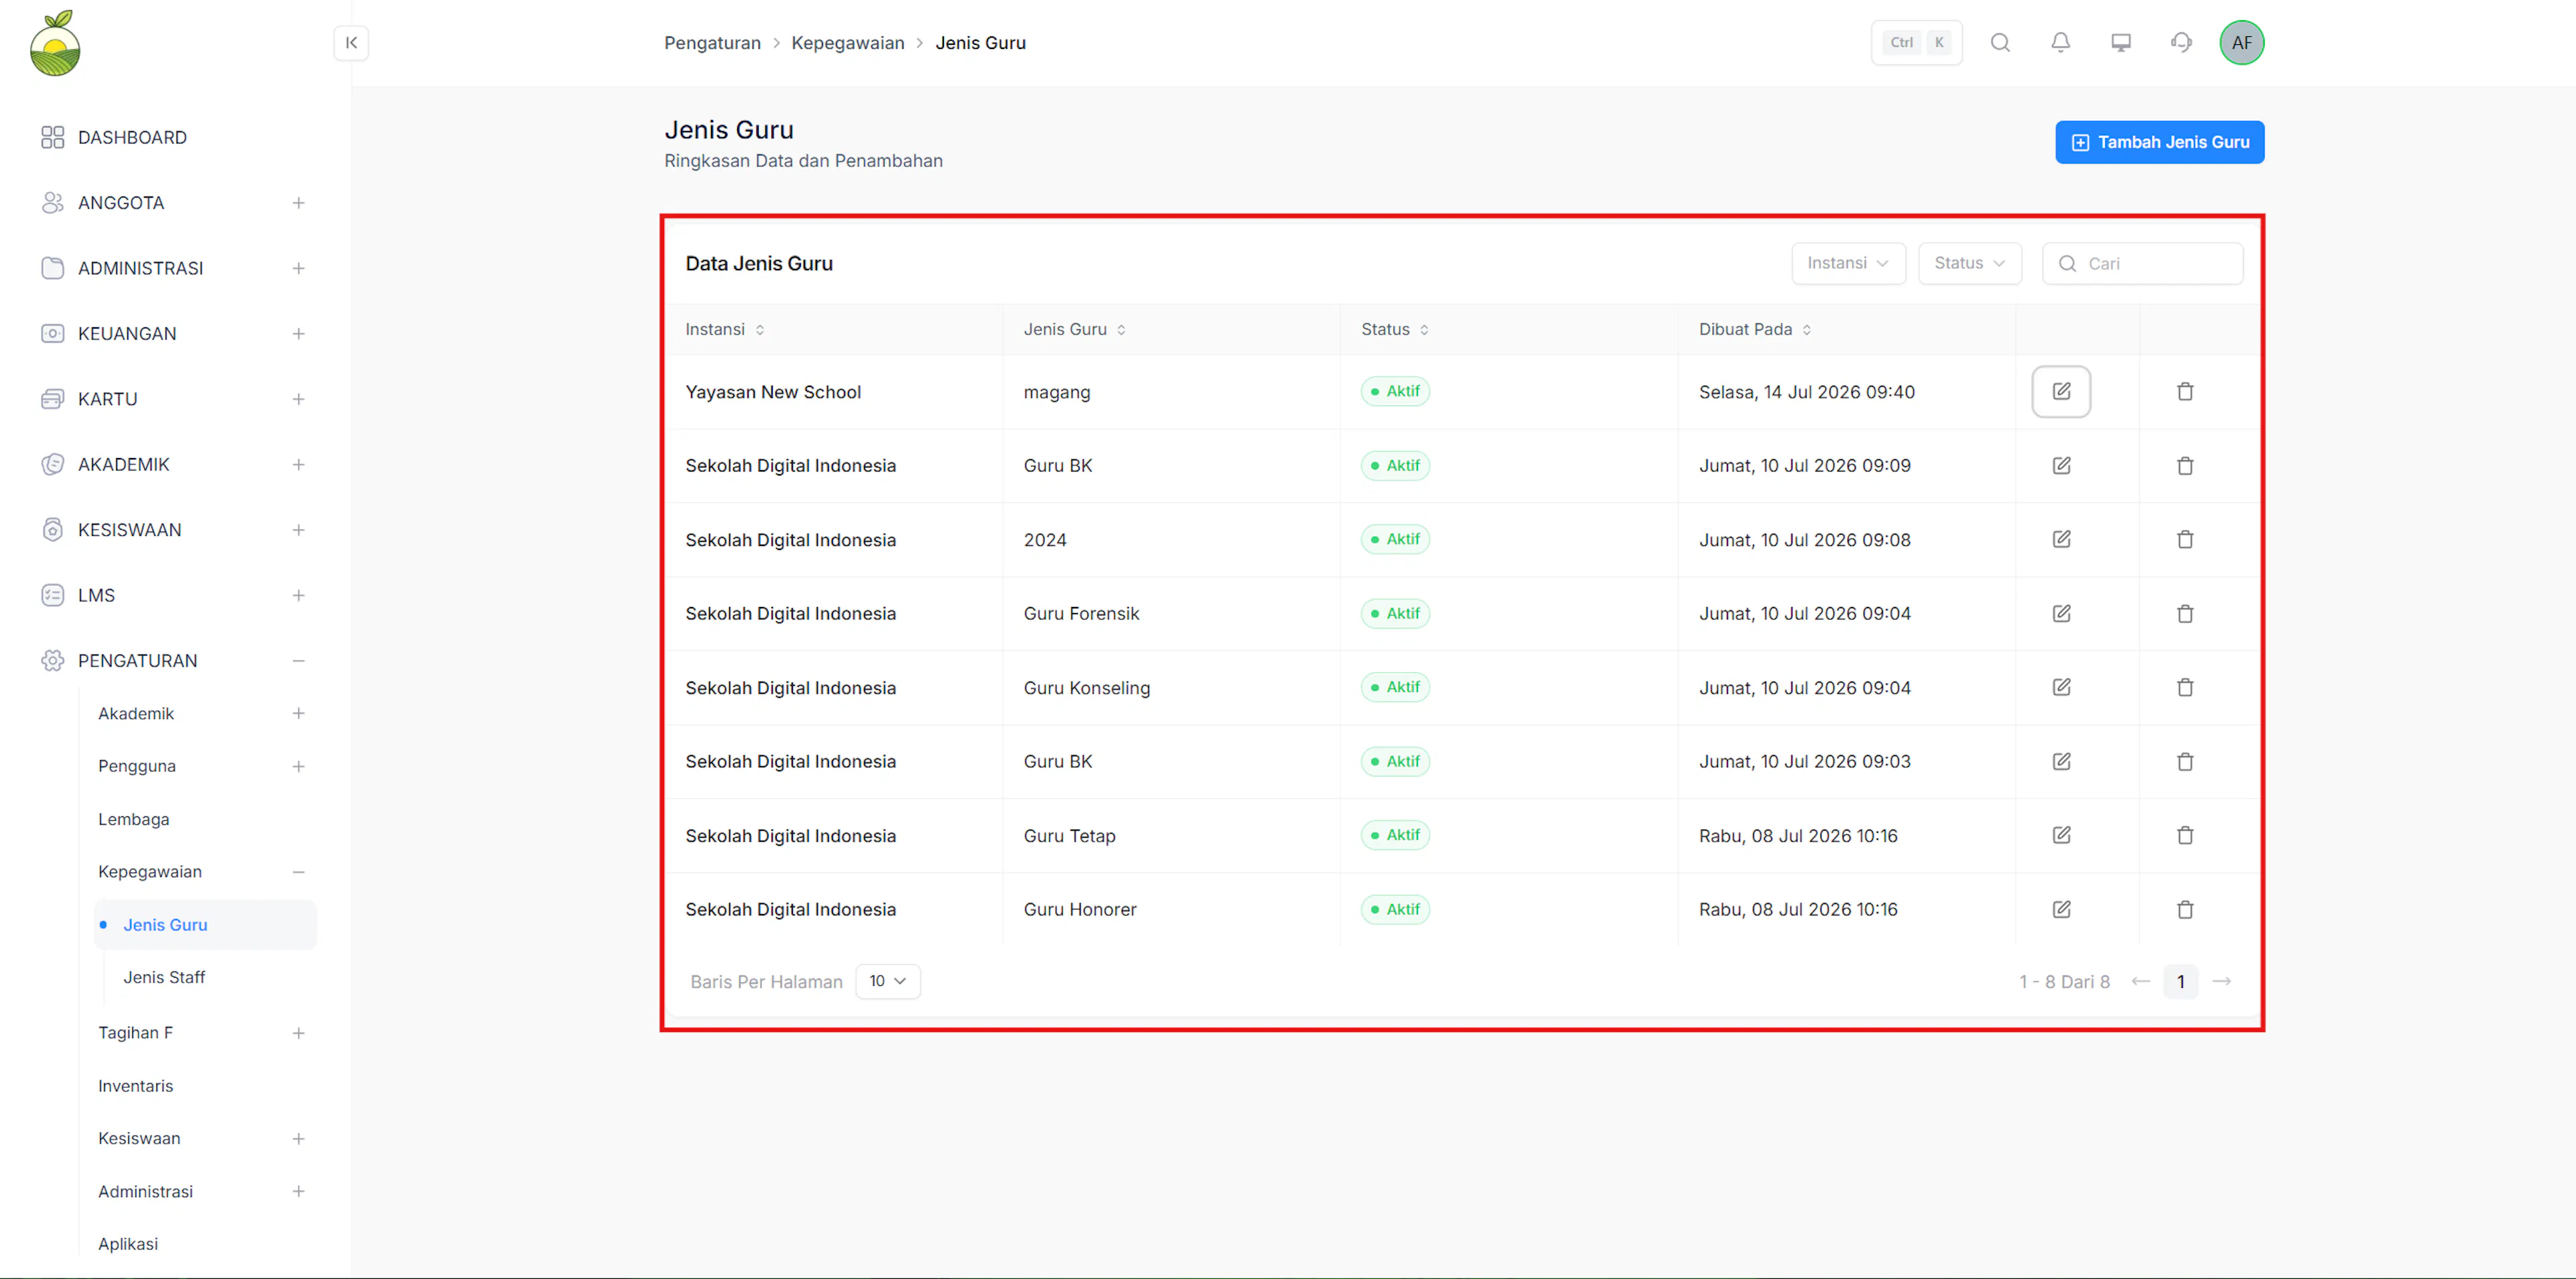Edit the magang row
The width and height of the screenshot is (2576, 1279).
coord(2061,392)
